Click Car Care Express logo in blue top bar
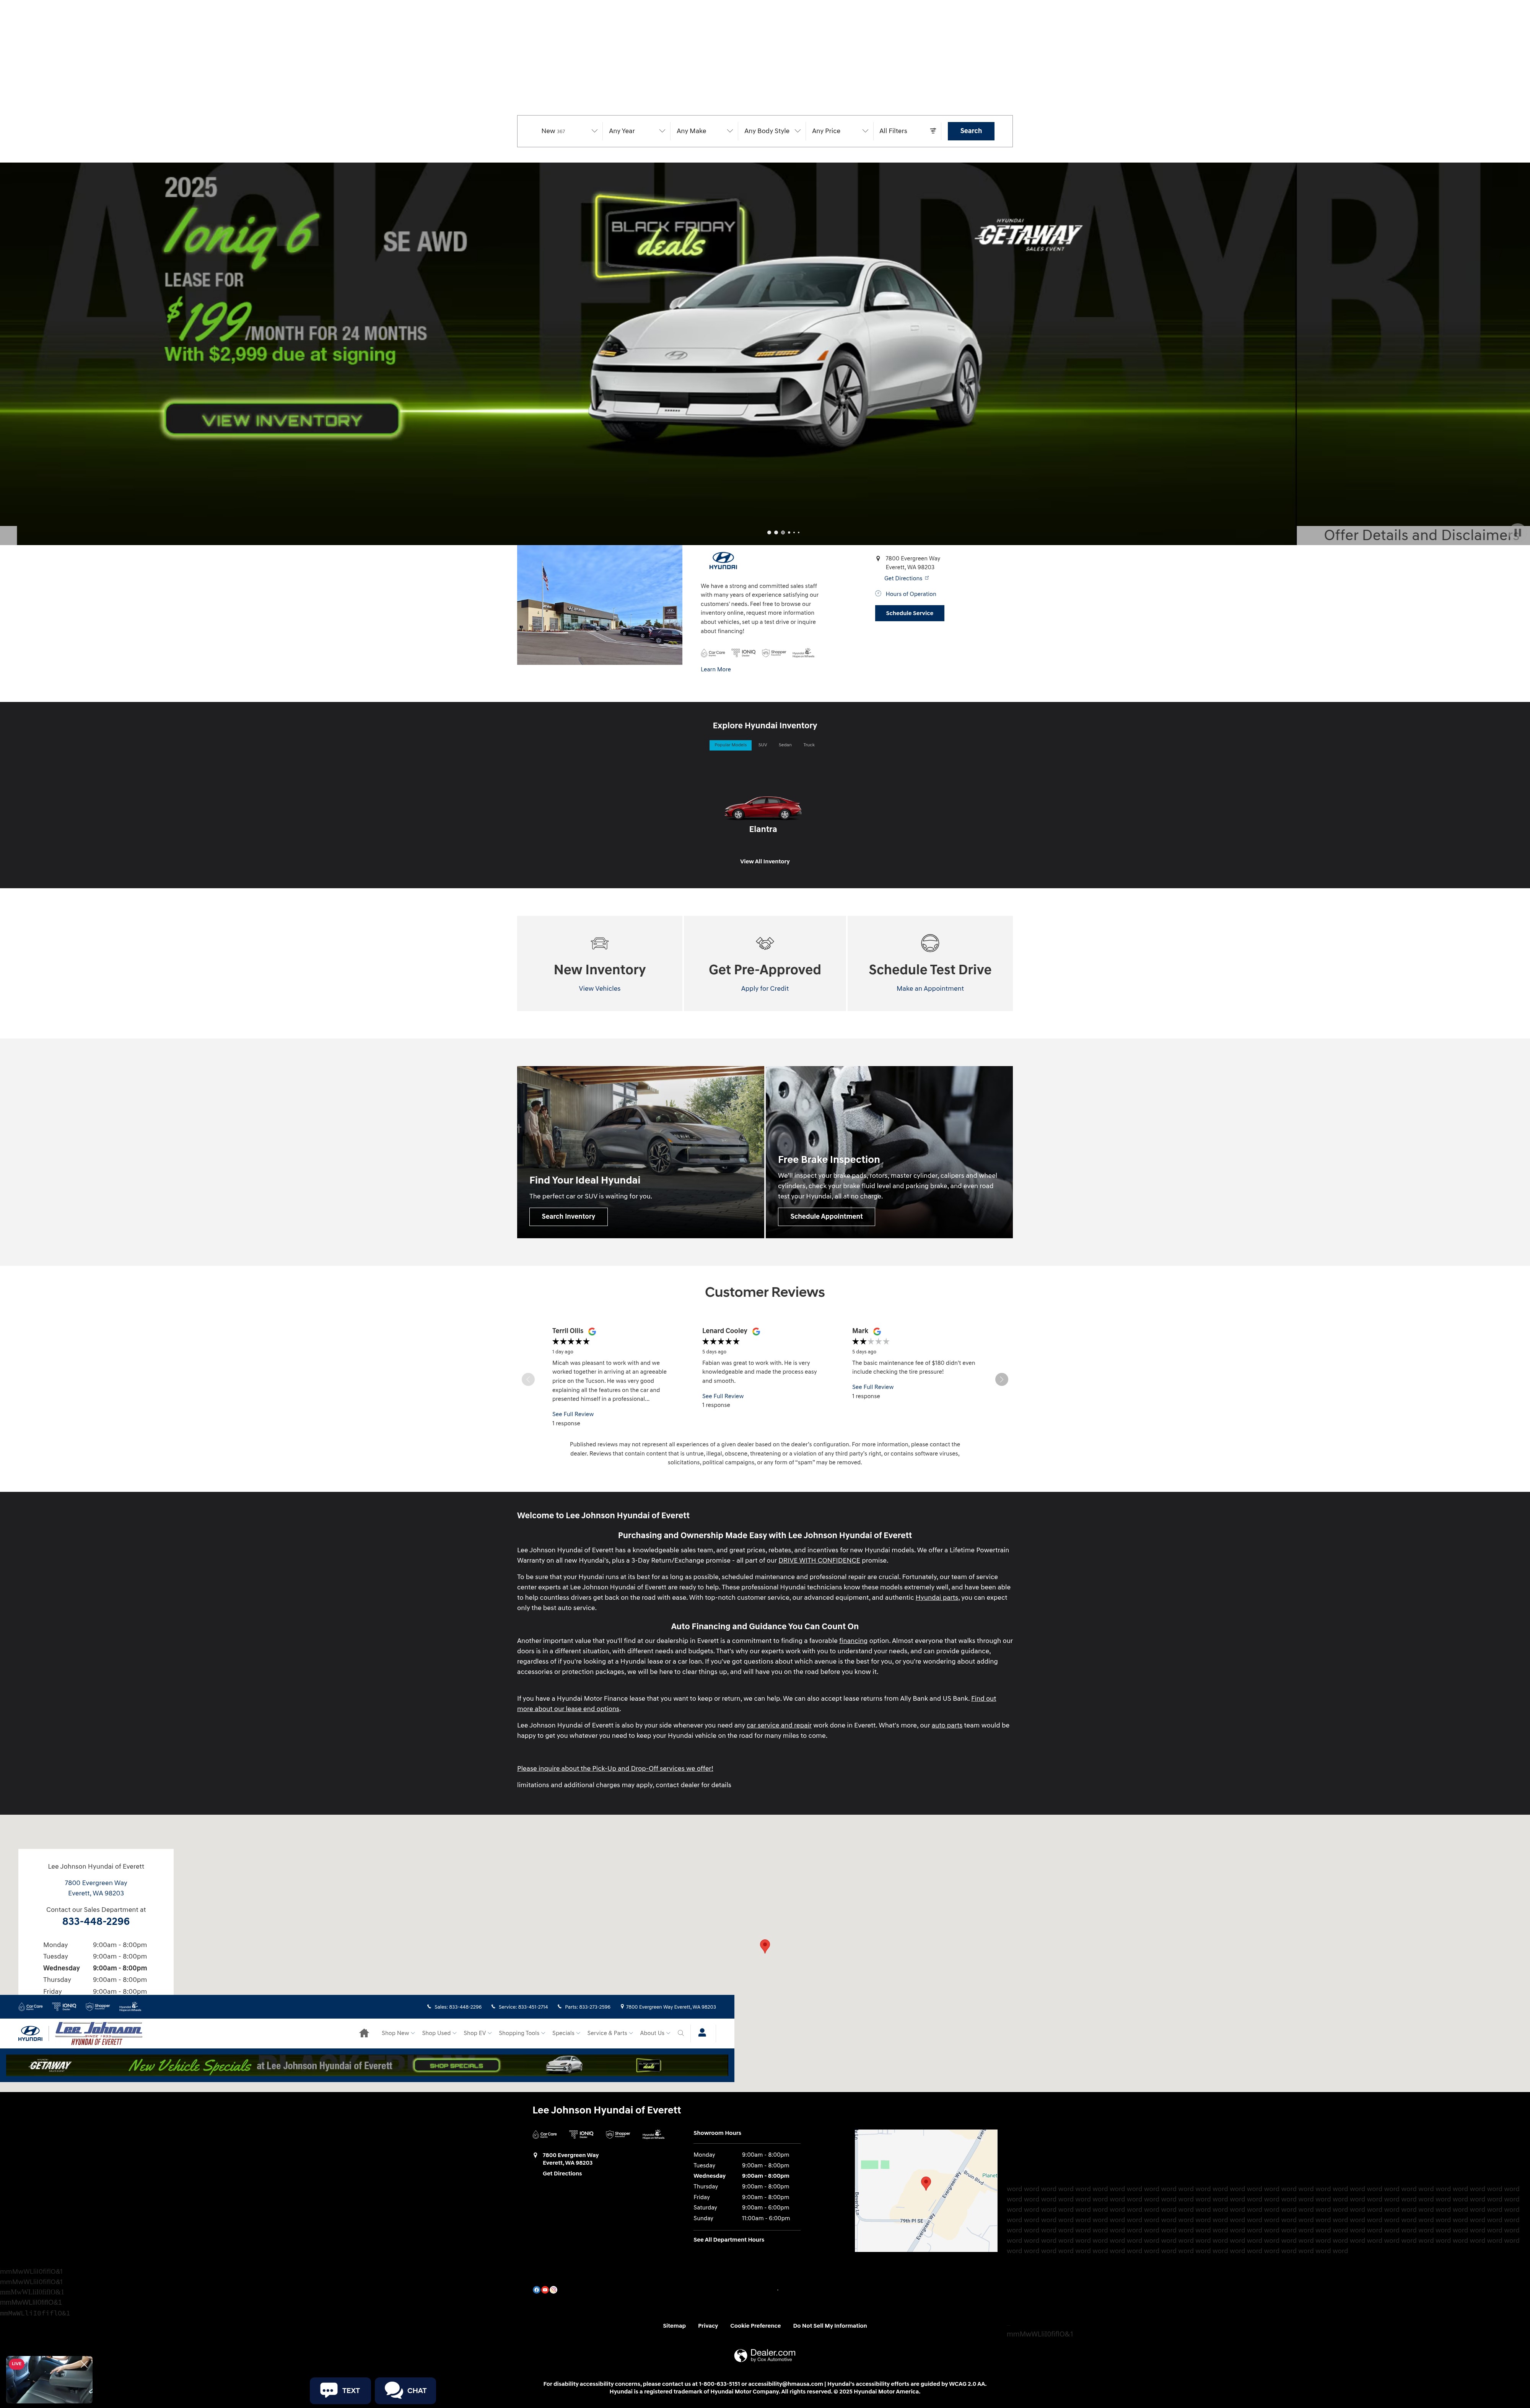The height and width of the screenshot is (2408, 1530). coord(31,2007)
